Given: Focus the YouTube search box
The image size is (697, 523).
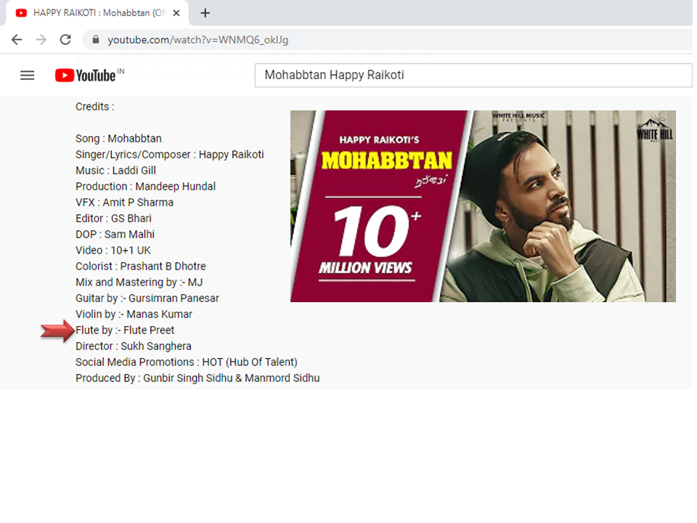Looking at the screenshot, I should coord(472,76).
